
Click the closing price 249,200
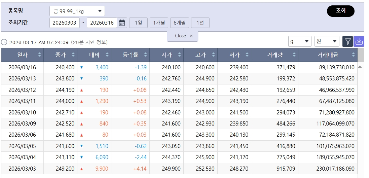65,169
